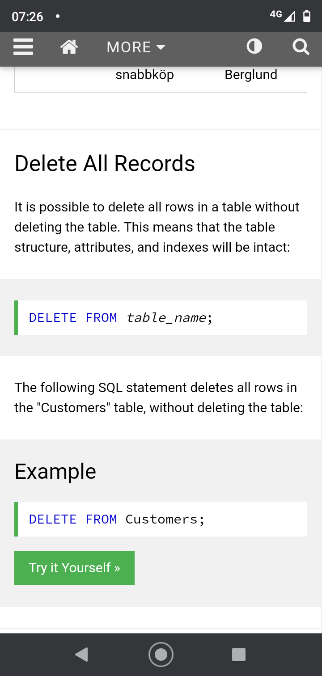
Task: Click the snabbköp table cell
Action: pyautogui.click(x=144, y=75)
